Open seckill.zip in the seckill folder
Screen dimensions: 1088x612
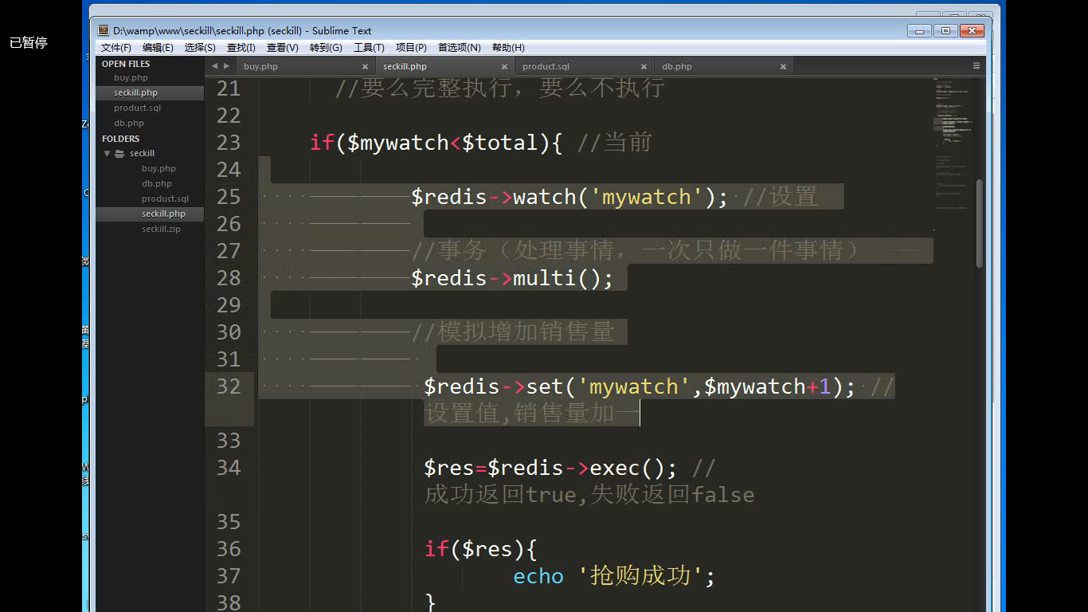[161, 229]
